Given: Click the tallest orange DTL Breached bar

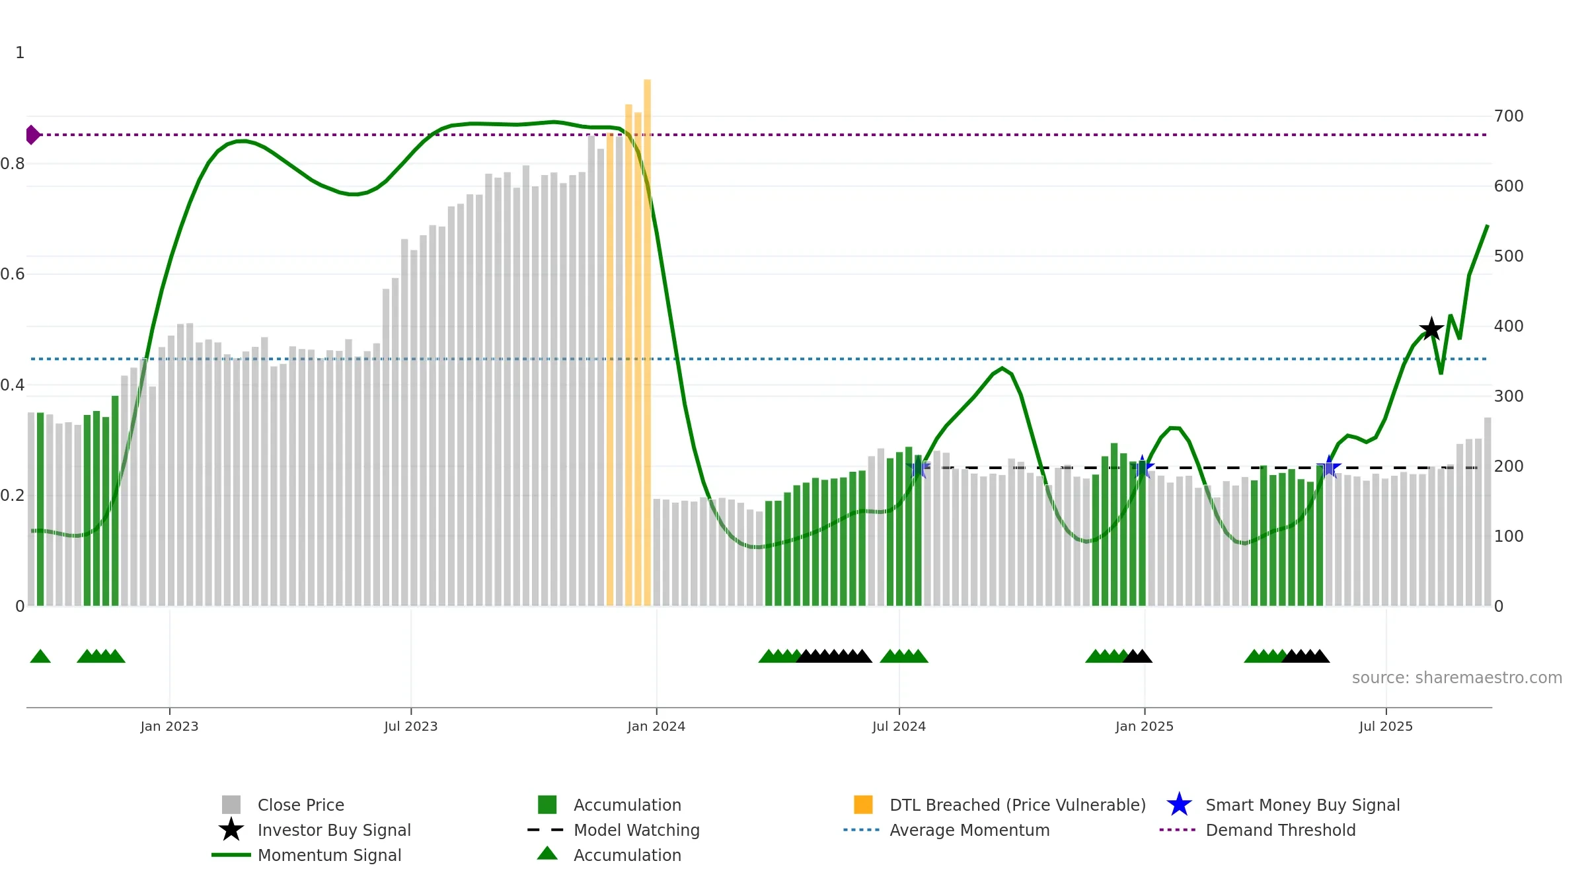Looking at the screenshot, I should [648, 342].
